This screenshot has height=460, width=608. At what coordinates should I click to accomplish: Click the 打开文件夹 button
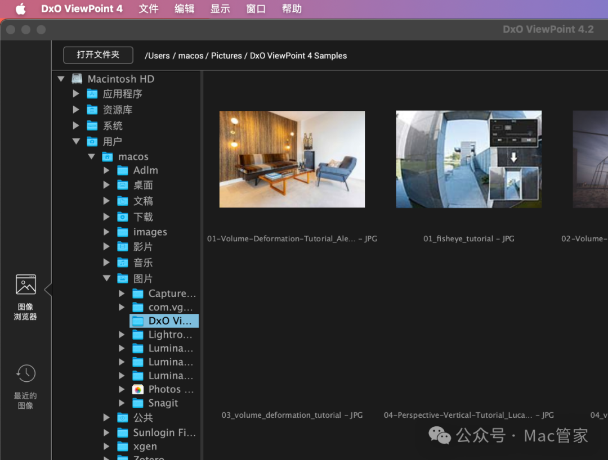(98, 55)
